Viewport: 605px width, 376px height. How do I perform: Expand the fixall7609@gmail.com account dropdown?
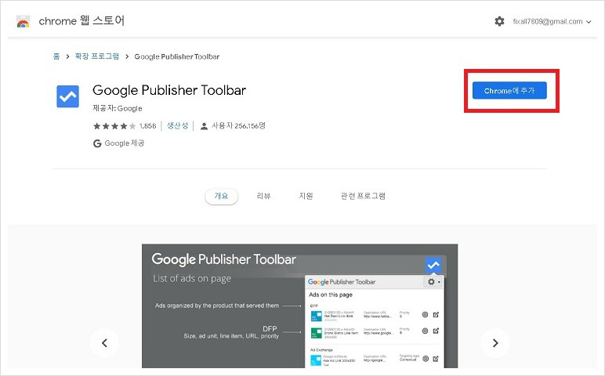tap(552, 22)
